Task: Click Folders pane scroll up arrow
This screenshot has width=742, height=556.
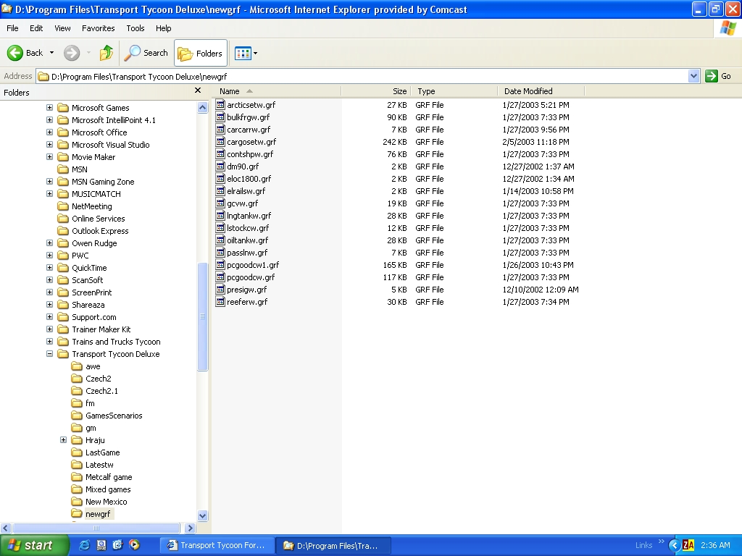Action: [x=203, y=107]
